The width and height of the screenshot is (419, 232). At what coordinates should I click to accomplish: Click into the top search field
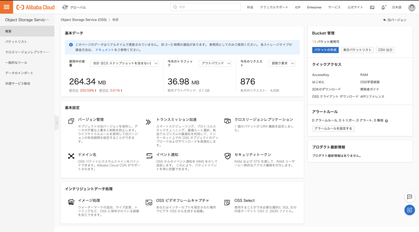click(206, 7)
